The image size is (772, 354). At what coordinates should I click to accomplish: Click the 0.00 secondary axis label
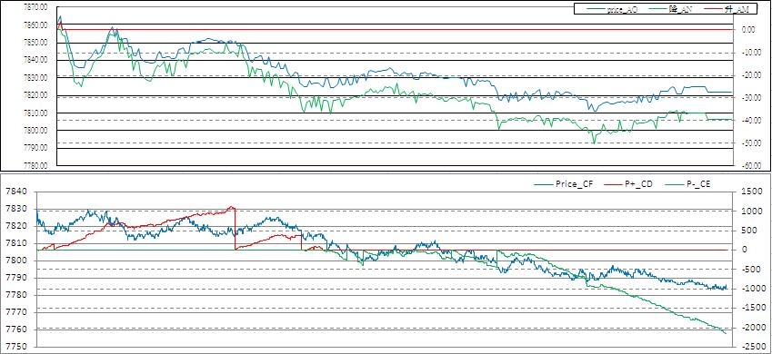pyautogui.click(x=748, y=29)
